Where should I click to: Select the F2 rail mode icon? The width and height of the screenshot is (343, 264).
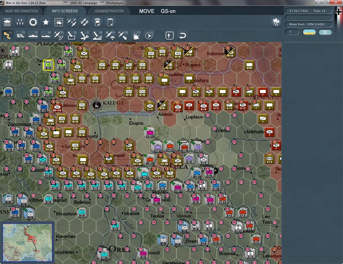pyautogui.click(x=20, y=35)
